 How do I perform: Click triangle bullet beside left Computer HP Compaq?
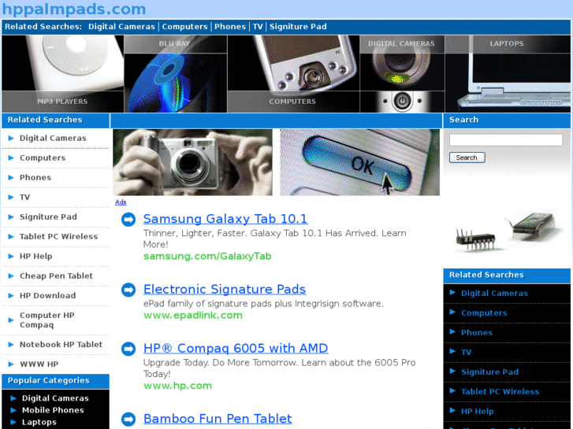click(11, 320)
